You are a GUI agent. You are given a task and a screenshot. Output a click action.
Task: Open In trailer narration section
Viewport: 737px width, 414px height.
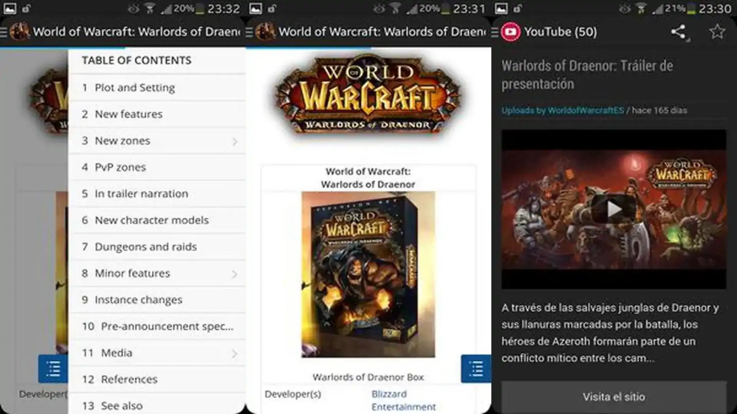[157, 194]
